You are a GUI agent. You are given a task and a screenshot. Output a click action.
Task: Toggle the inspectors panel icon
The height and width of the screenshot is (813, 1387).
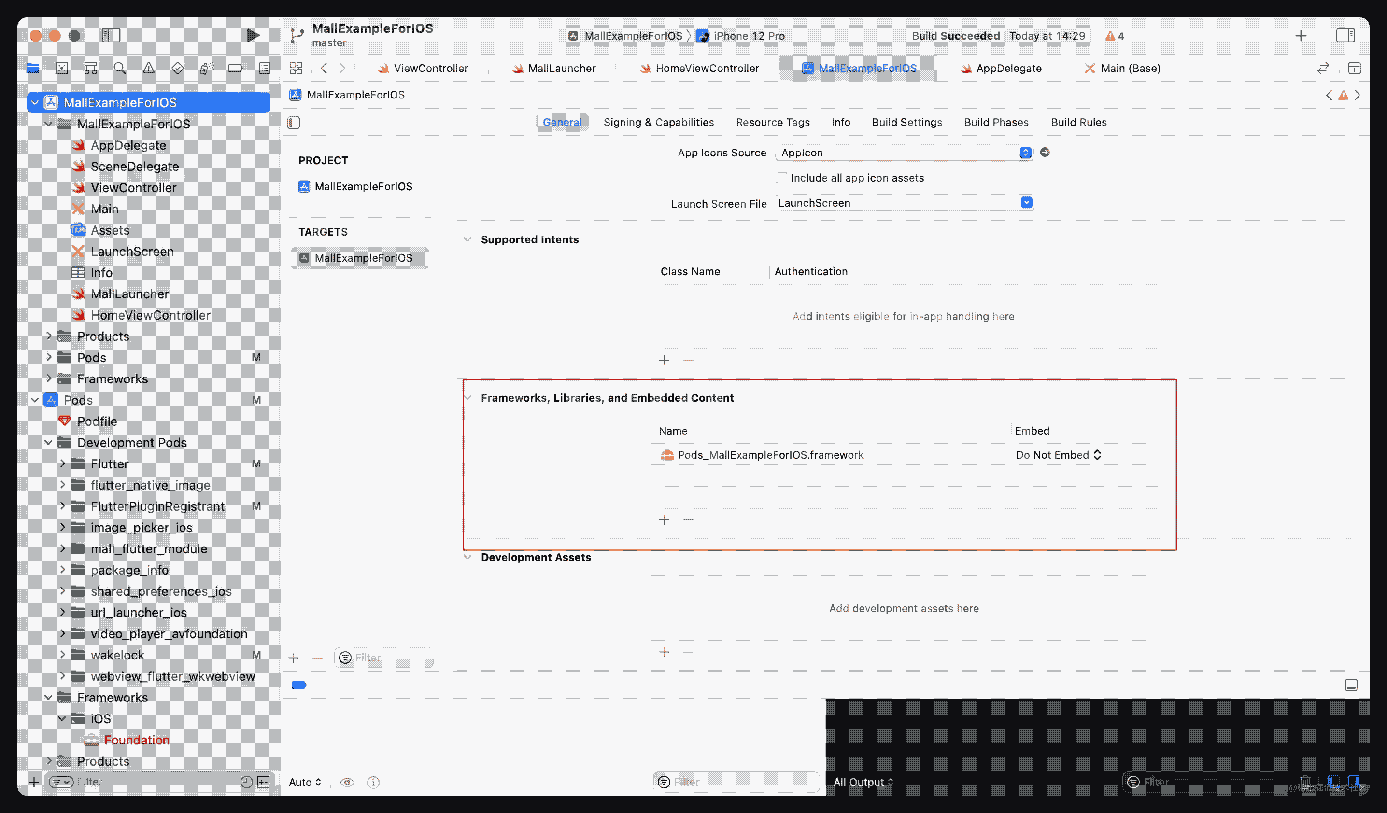(x=1345, y=36)
